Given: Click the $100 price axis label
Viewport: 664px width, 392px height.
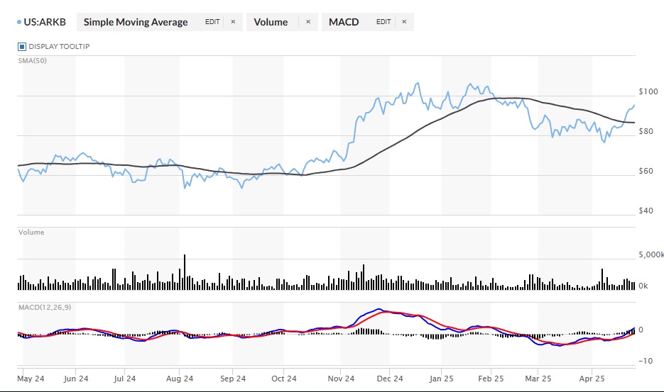Looking at the screenshot, I should tap(648, 92).
